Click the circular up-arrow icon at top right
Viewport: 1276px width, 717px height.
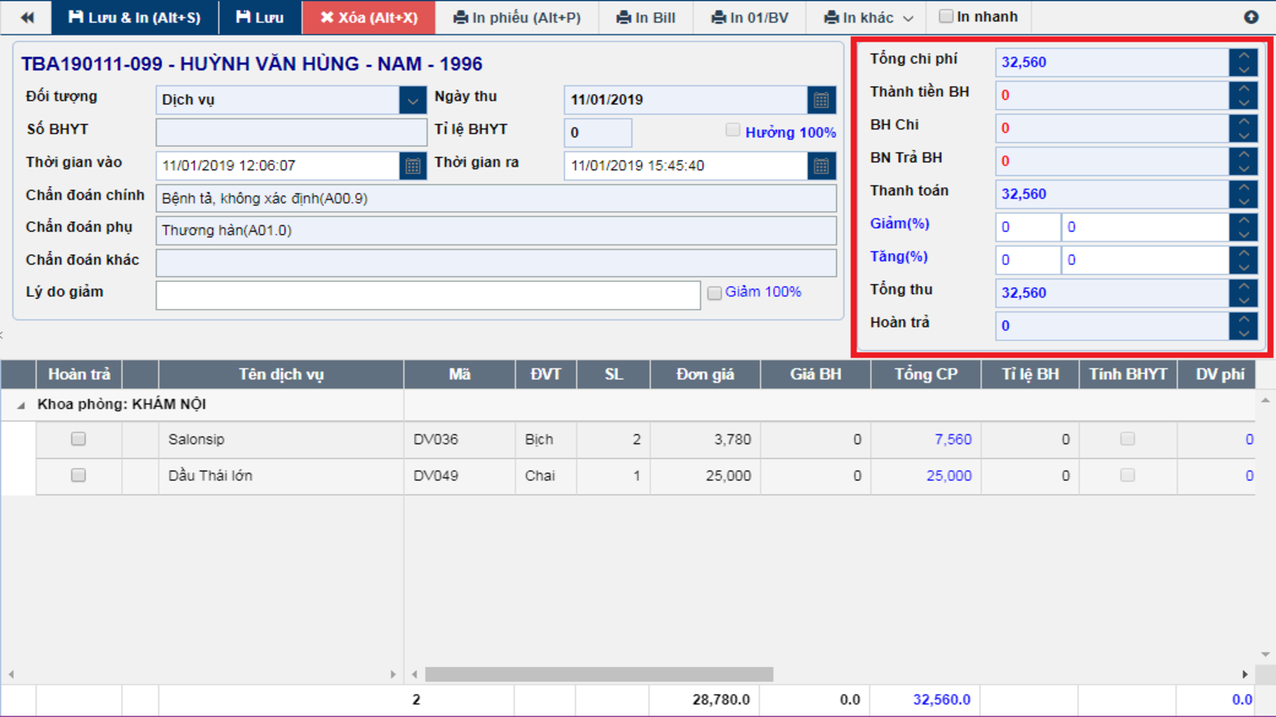pyautogui.click(x=1251, y=17)
